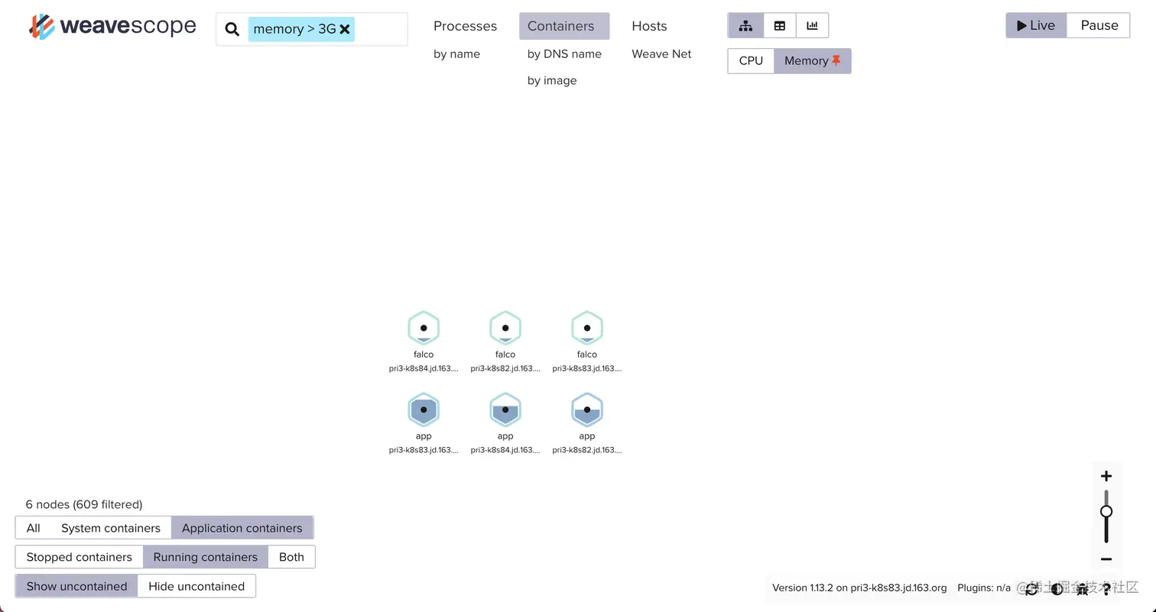Open the Containers topology
This screenshot has width=1156, height=612.
pyautogui.click(x=564, y=26)
